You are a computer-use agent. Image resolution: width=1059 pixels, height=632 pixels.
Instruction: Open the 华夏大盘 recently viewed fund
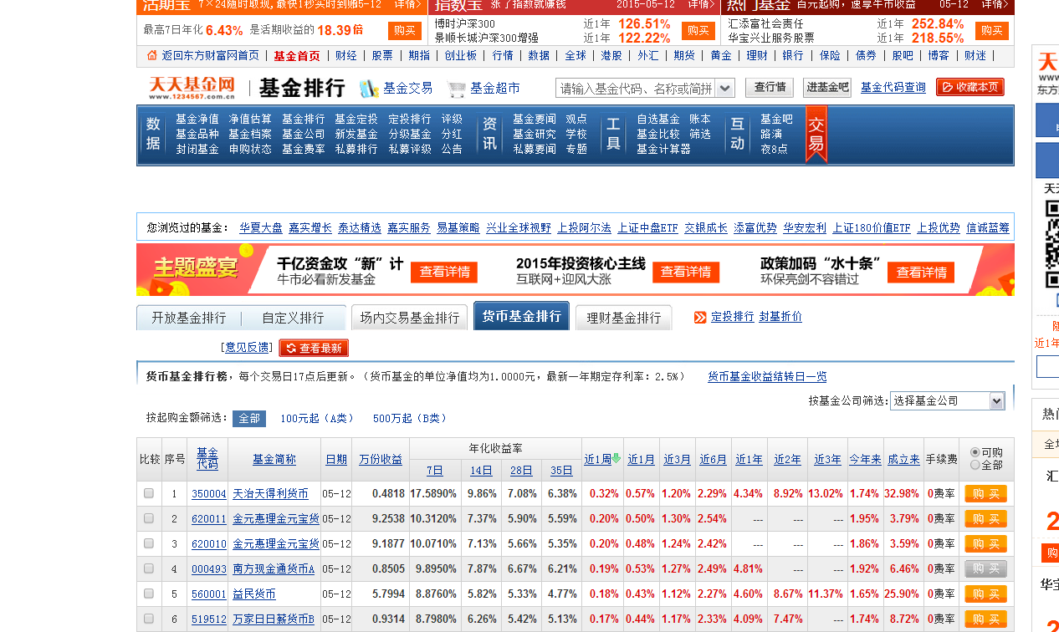point(261,227)
